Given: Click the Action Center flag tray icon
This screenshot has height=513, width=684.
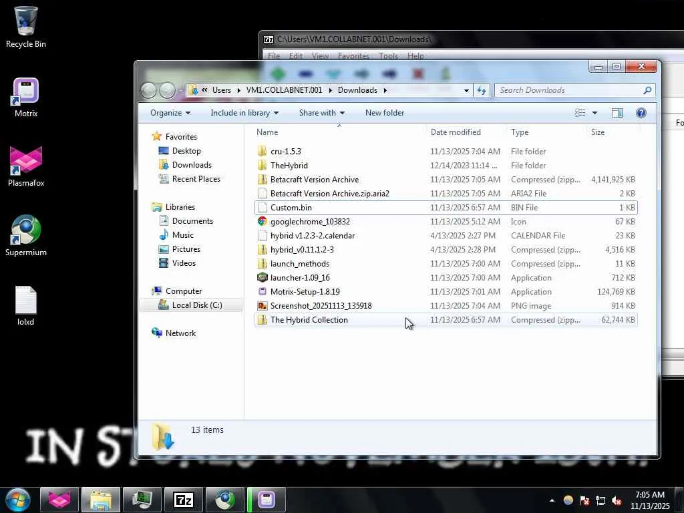Looking at the screenshot, I should coord(584,500).
